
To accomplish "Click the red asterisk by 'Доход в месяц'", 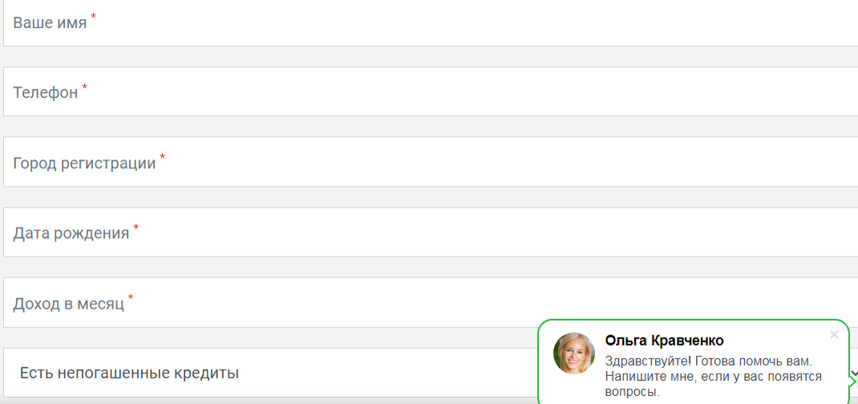I will [x=131, y=297].
